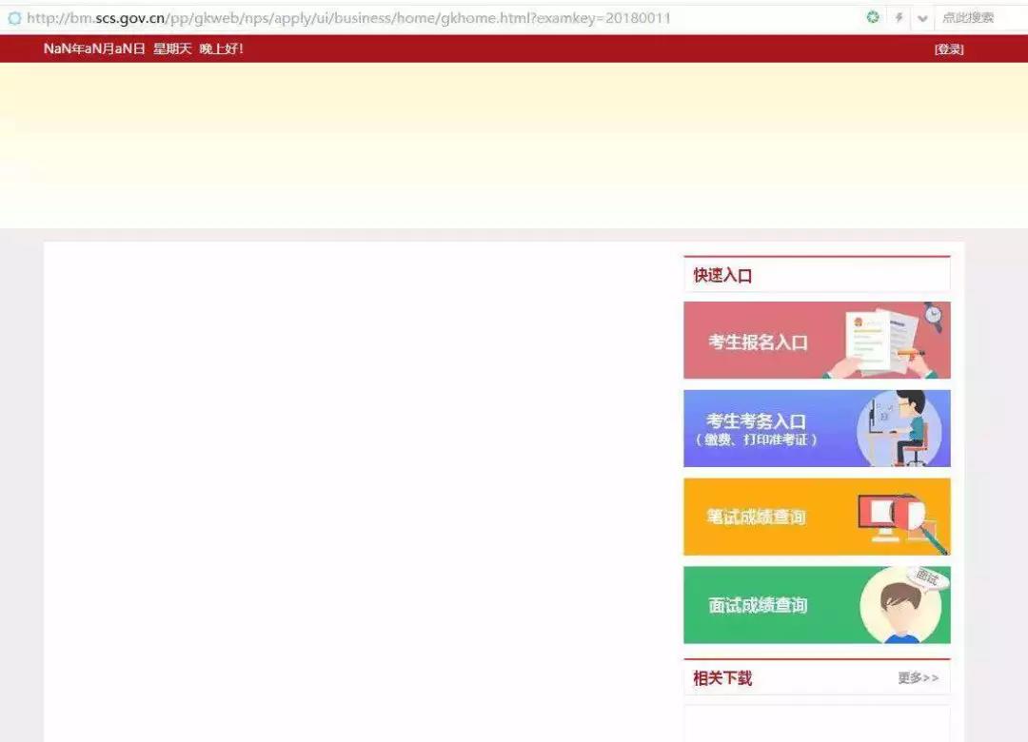This screenshot has height=742, width=1028.
Task: Expand the address bar dropdown arrow
Action: pyautogui.click(x=922, y=18)
